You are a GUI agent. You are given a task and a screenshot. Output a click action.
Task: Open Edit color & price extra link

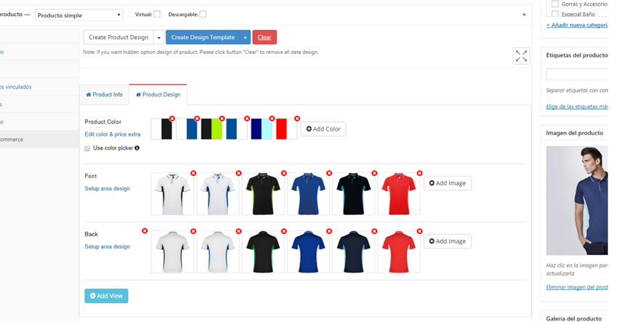[x=113, y=134]
